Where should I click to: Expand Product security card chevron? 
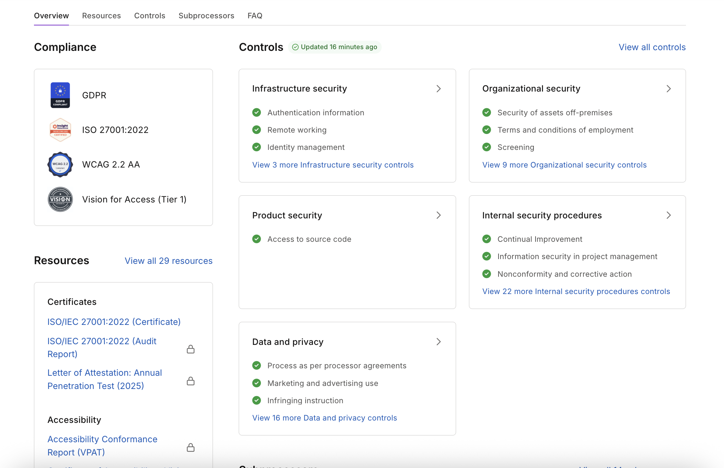(438, 215)
